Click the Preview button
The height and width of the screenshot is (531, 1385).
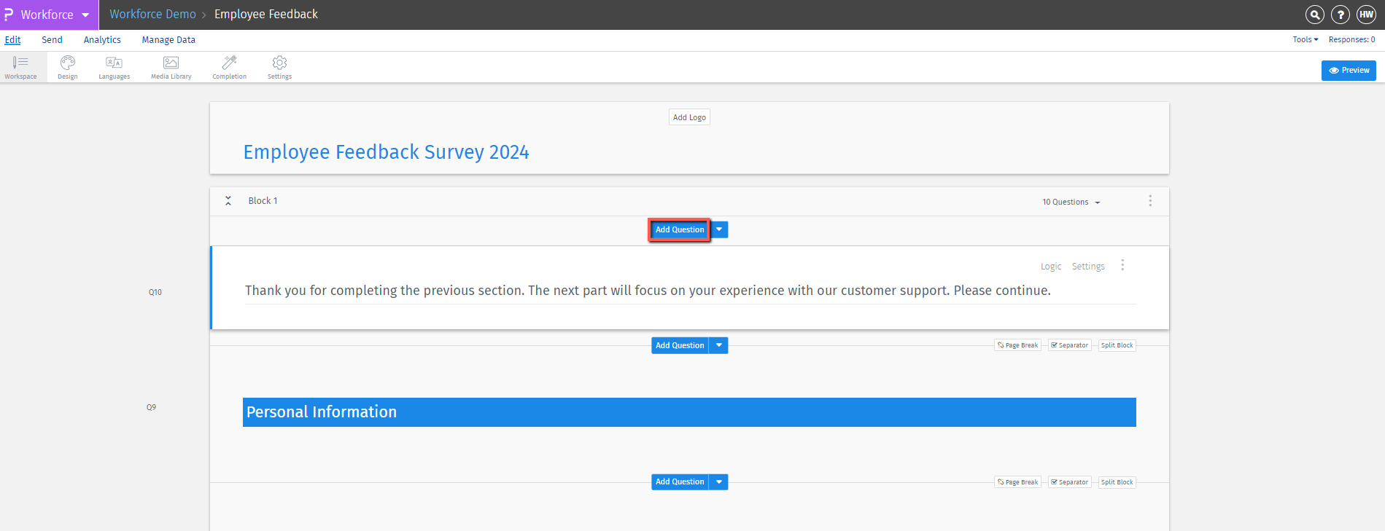tap(1349, 70)
